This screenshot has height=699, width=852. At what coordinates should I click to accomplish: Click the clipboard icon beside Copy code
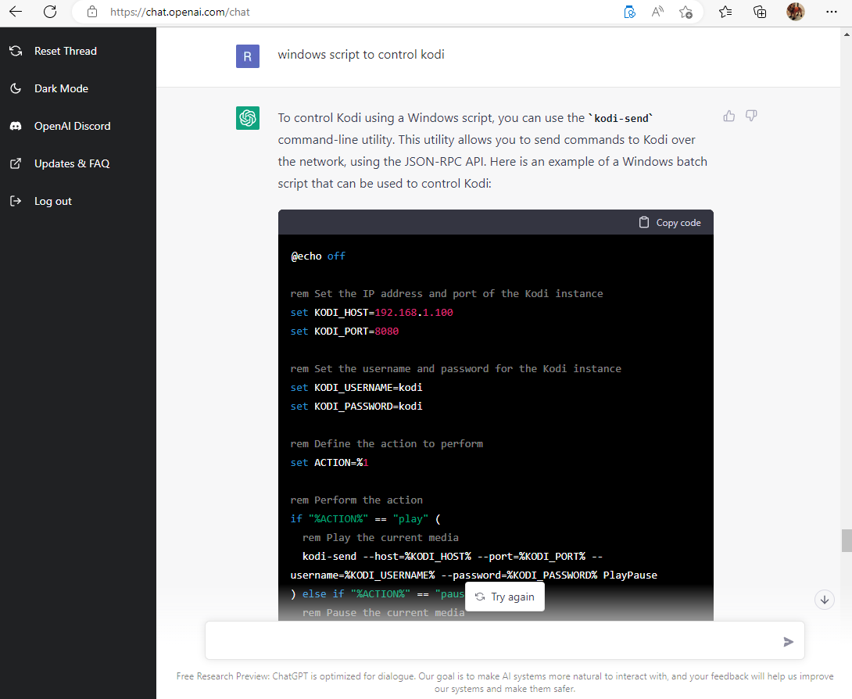pos(644,222)
